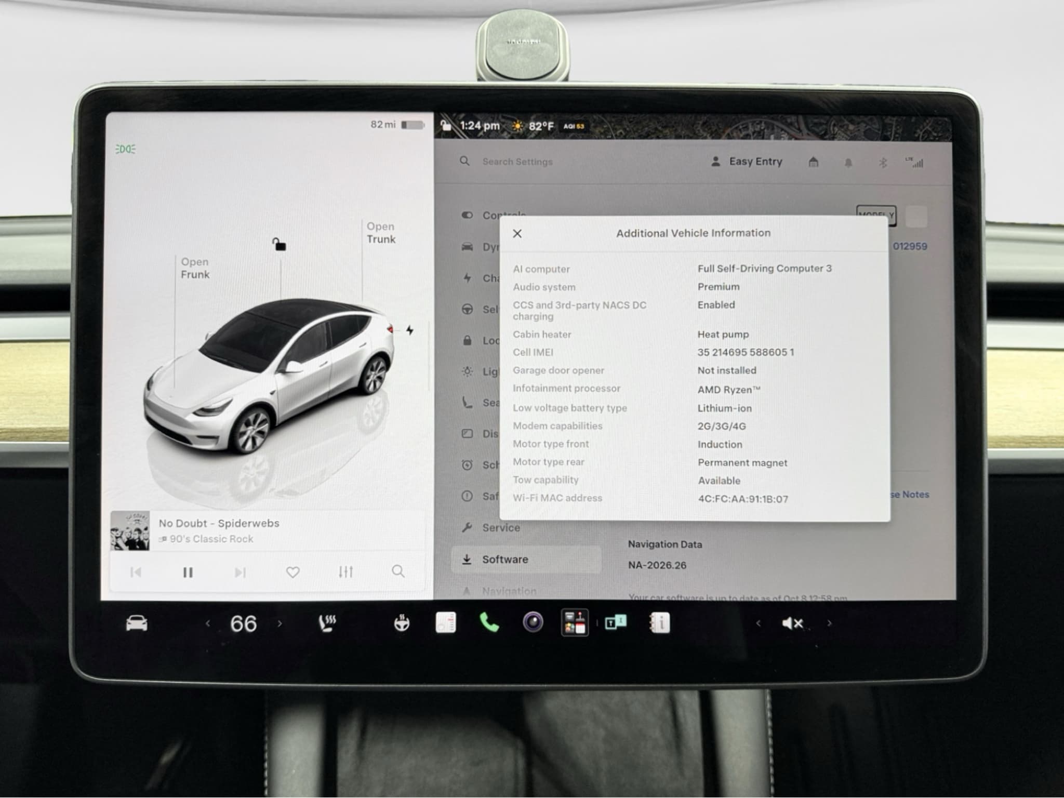Viewport: 1064px width, 798px height.
Task: Tap the headlights status indicator icon
Action: pos(125,149)
